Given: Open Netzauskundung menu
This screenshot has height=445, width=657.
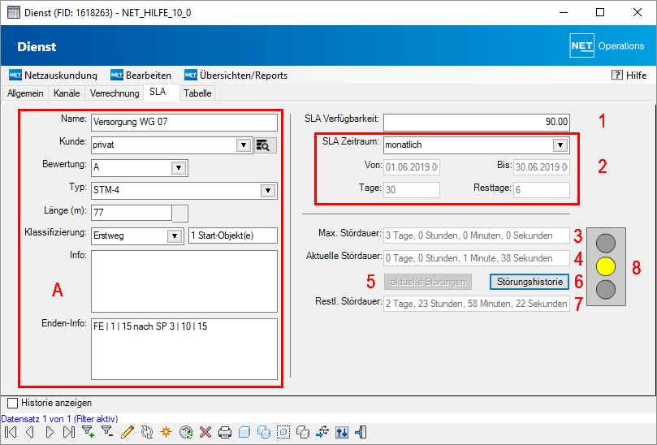Looking at the screenshot, I should click(54, 76).
